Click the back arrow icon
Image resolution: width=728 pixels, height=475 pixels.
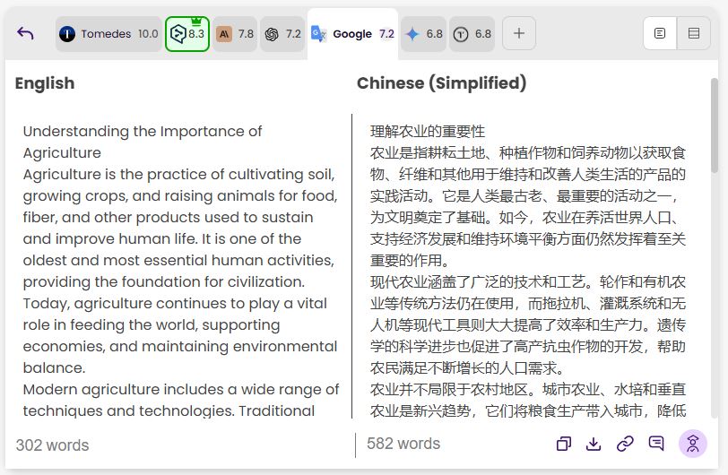point(25,34)
